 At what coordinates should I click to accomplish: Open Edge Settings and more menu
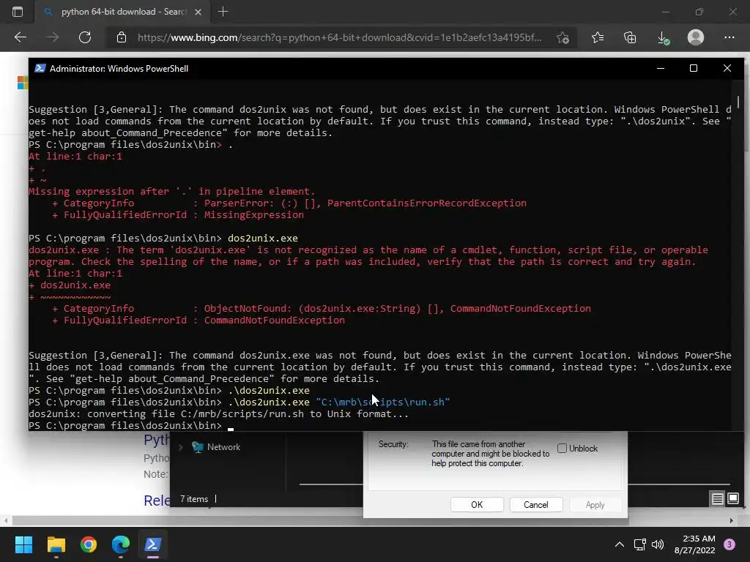729,37
